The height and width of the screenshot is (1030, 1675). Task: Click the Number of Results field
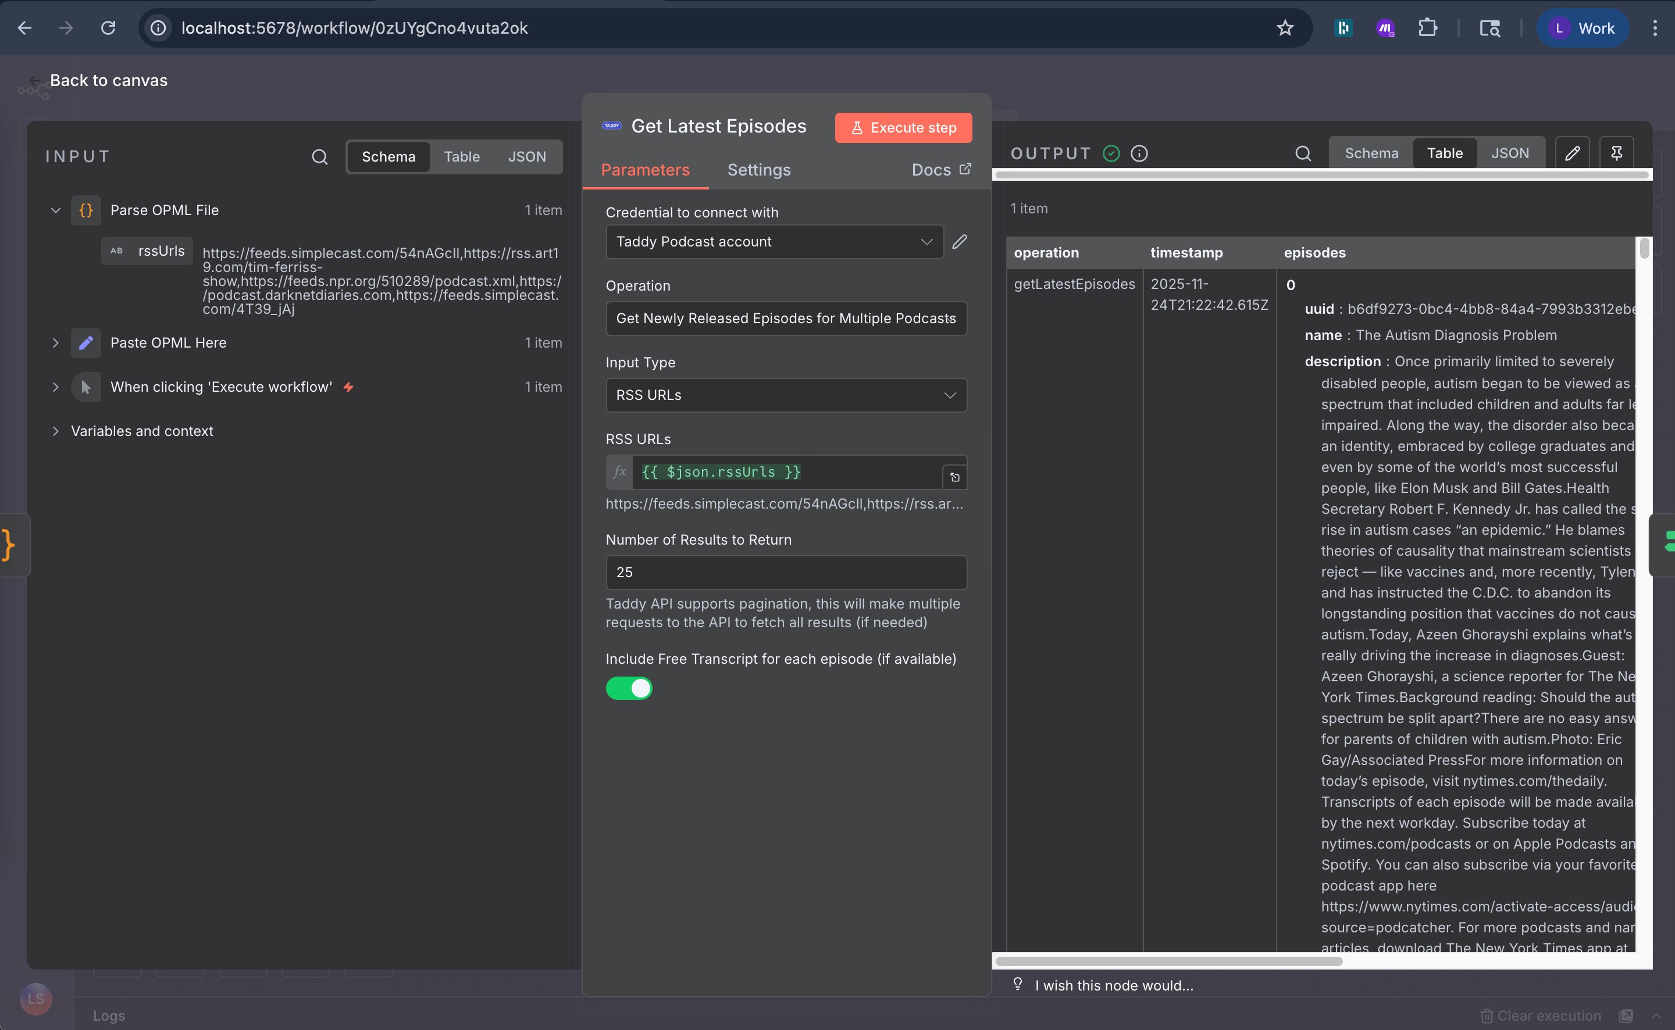pos(785,572)
